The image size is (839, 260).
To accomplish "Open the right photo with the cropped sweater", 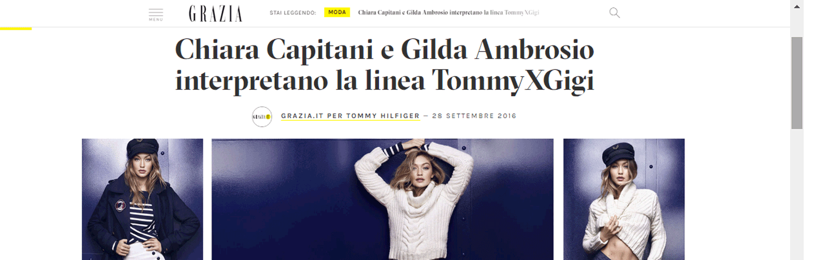I will [624, 199].
